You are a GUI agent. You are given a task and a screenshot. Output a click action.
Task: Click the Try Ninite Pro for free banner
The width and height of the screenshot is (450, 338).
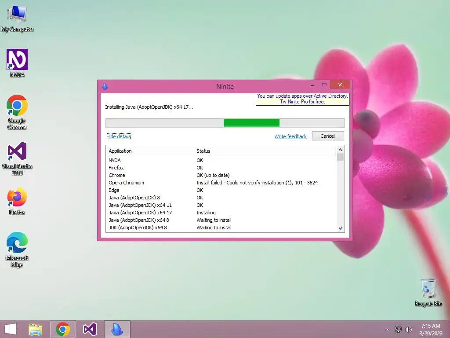tap(302, 99)
